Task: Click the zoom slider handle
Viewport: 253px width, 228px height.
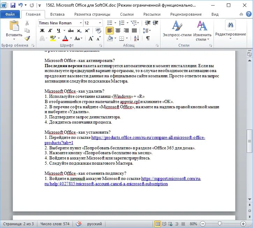Action: pyautogui.click(x=219, y=223)
